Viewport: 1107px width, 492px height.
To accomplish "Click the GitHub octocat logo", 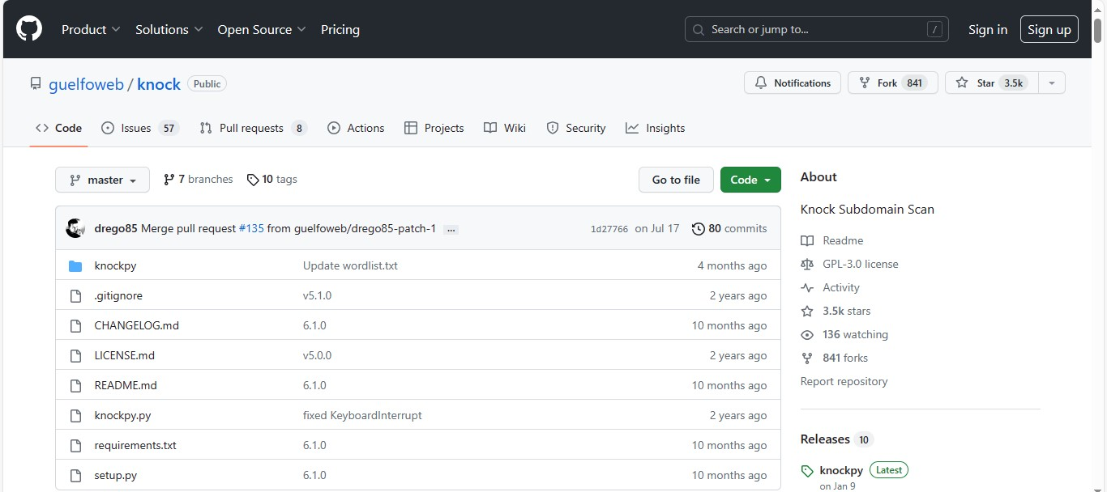I will pos(28,28).
